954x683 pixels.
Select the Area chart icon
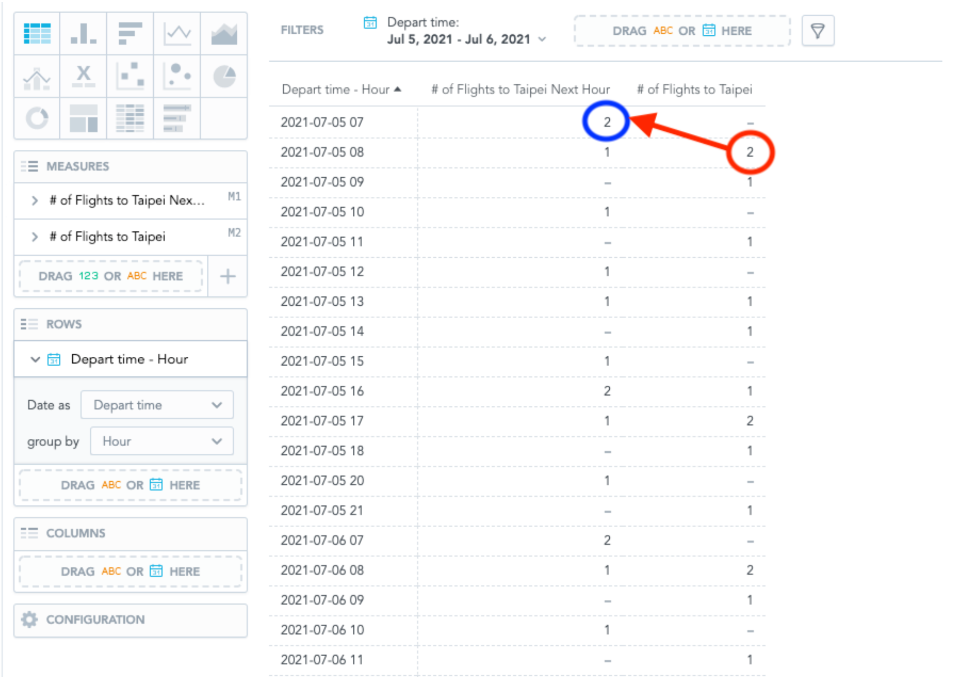click(224, 34)
